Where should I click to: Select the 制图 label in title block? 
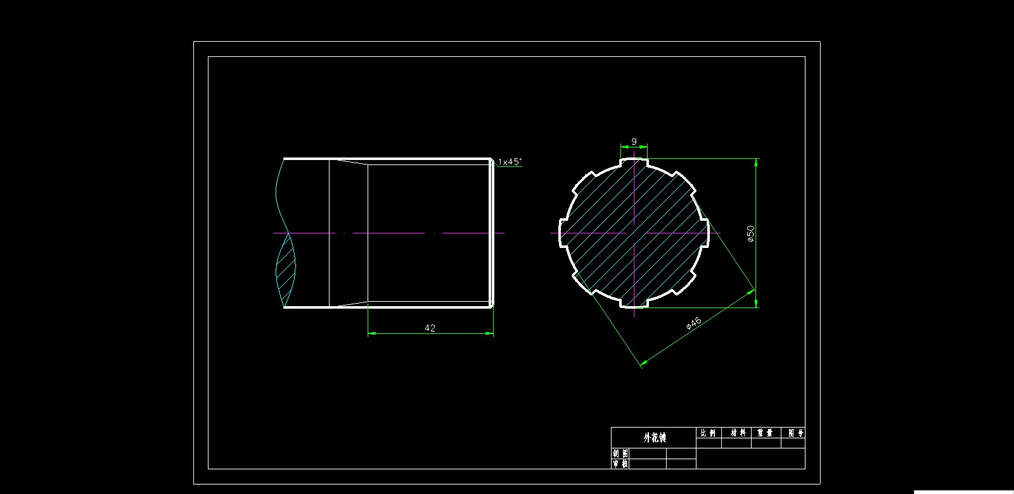click(620, 454)
